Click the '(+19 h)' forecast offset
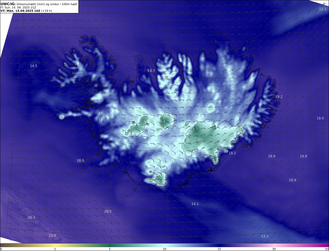329x251 pixels. pos(47,11)
